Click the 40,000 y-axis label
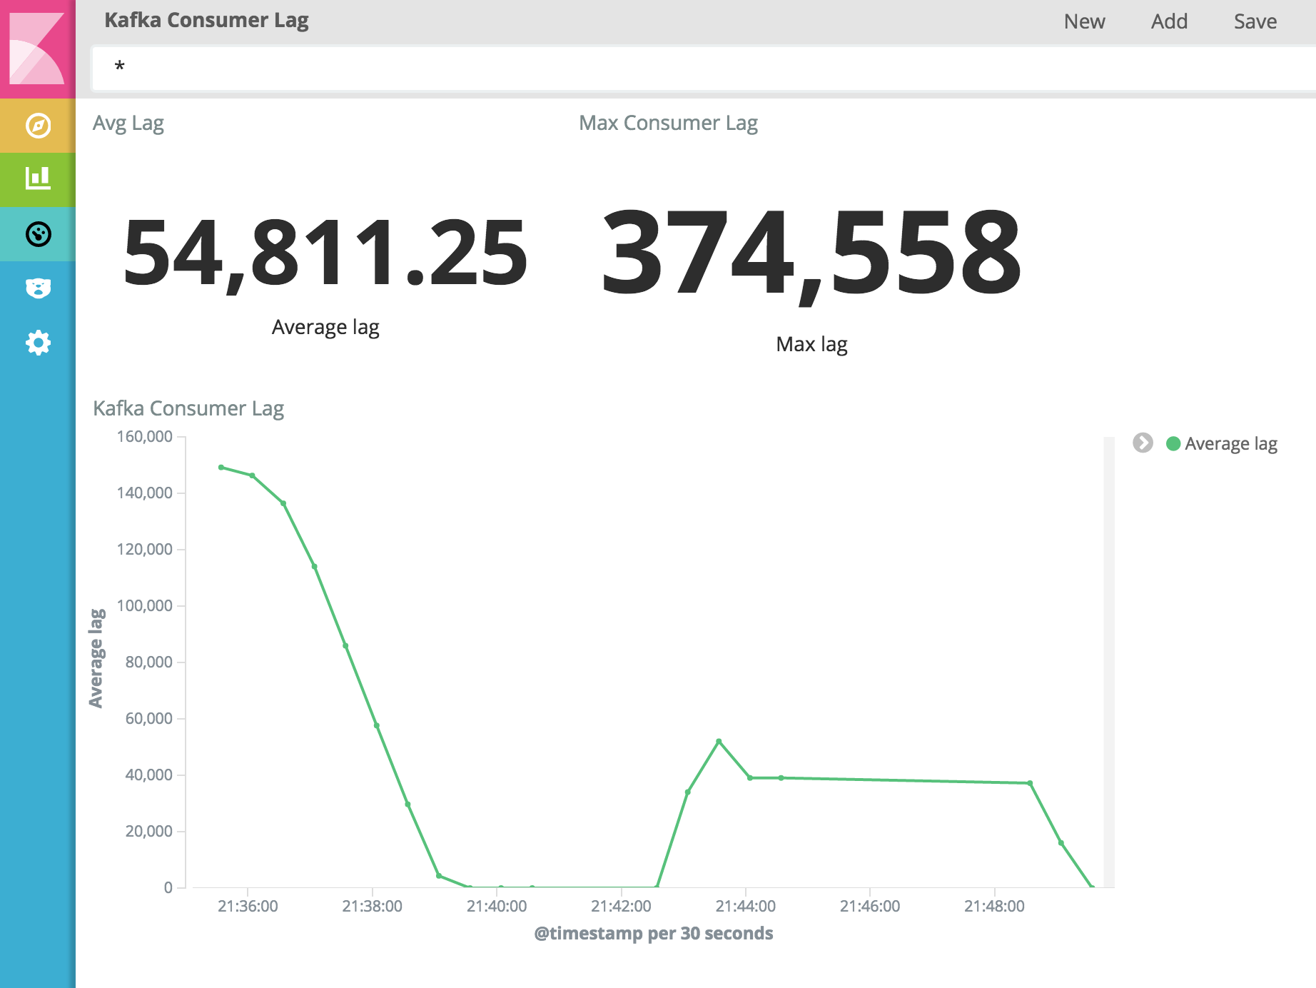1316x988 pixels. point(149,775)
